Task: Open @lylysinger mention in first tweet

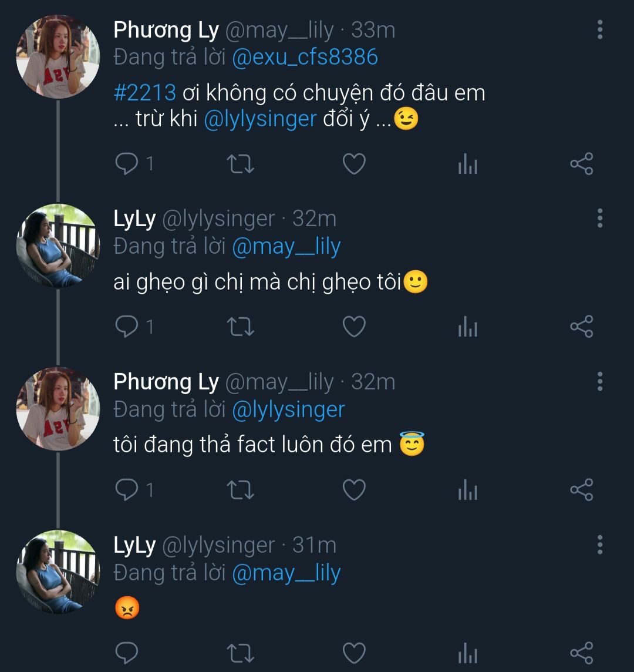Action: 260,120
